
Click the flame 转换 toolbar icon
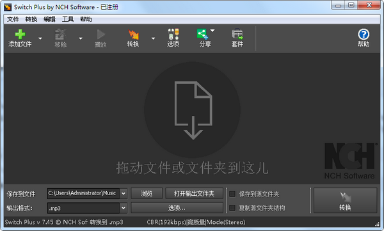[133, 35]
